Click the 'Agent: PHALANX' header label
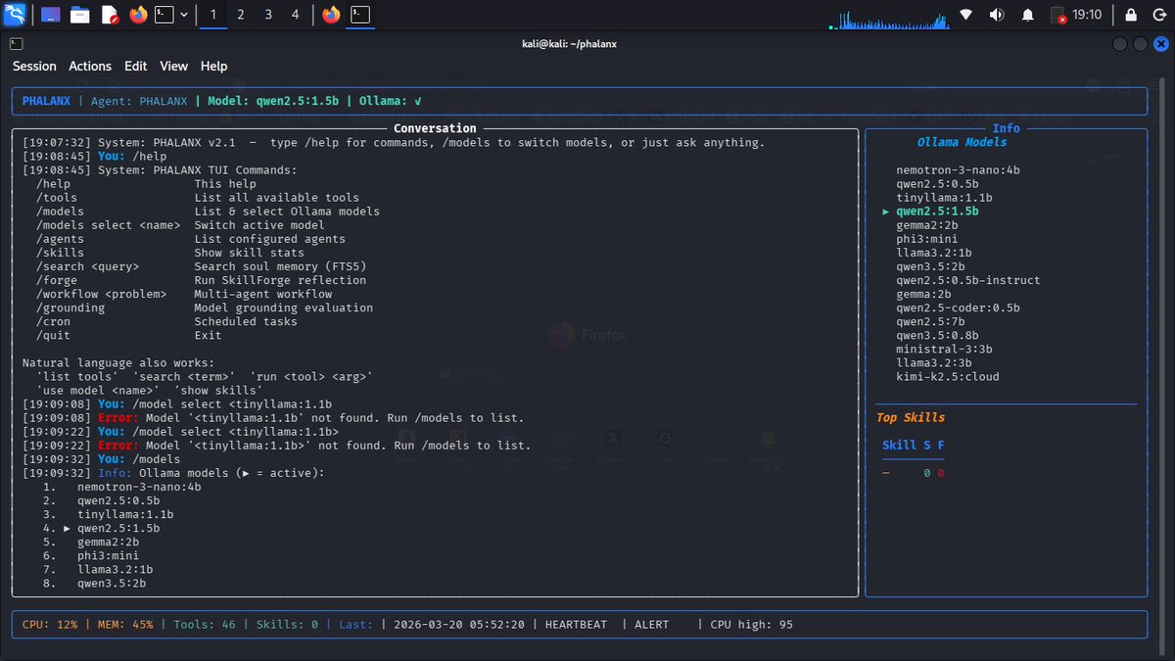This screenshot has height=661, width=1175. point(139,101)
